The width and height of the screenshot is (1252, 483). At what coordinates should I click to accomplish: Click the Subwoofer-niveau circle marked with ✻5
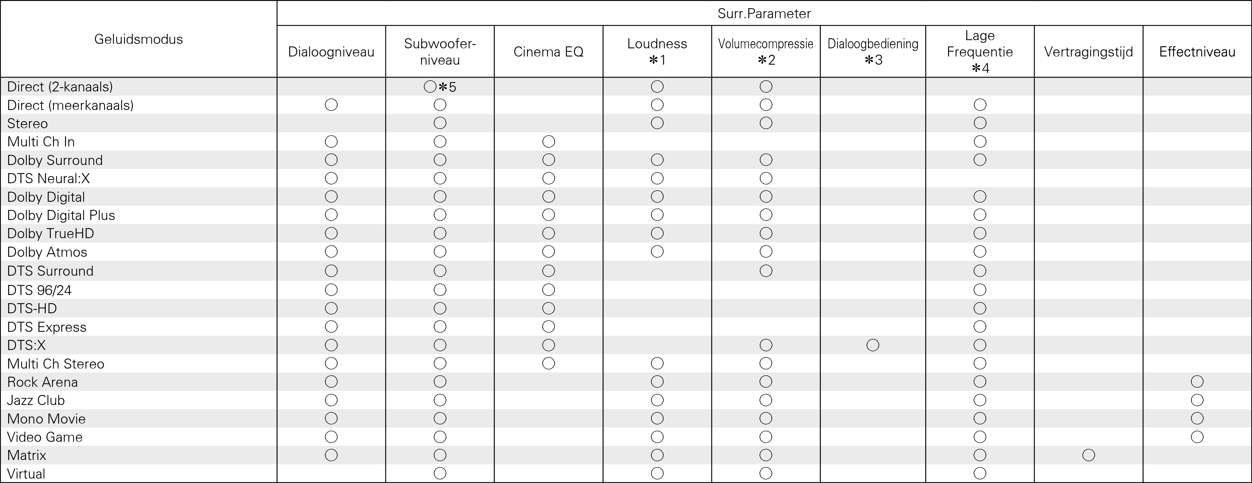point(430,87)
